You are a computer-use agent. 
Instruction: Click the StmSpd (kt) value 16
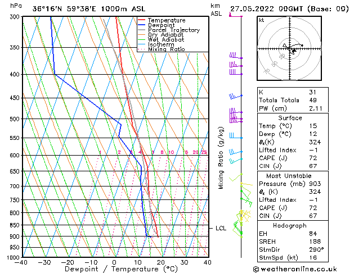click(313, 257)
